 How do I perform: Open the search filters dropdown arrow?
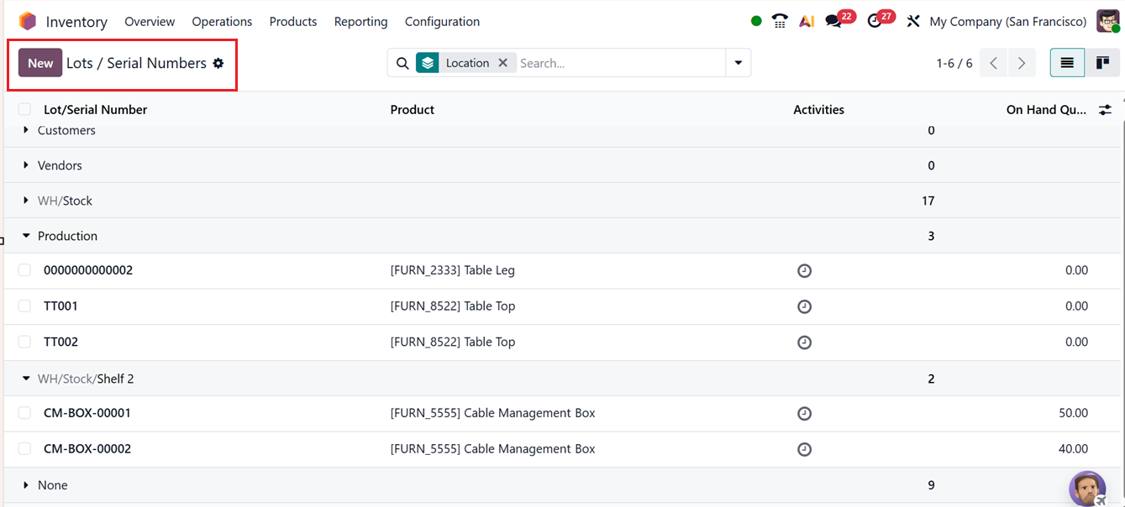pos(738,62)
